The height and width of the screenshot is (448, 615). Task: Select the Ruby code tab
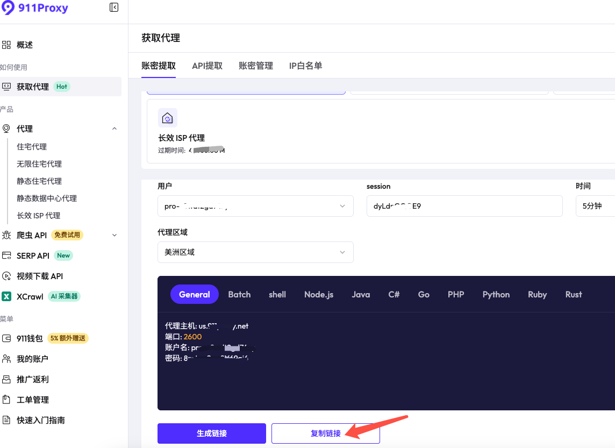538,294
